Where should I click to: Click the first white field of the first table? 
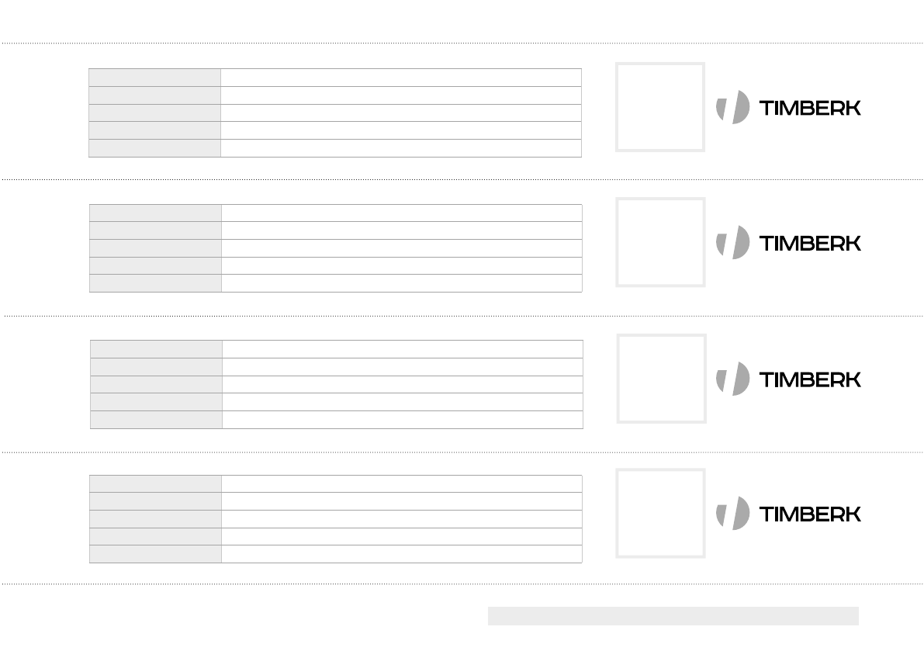400,78
